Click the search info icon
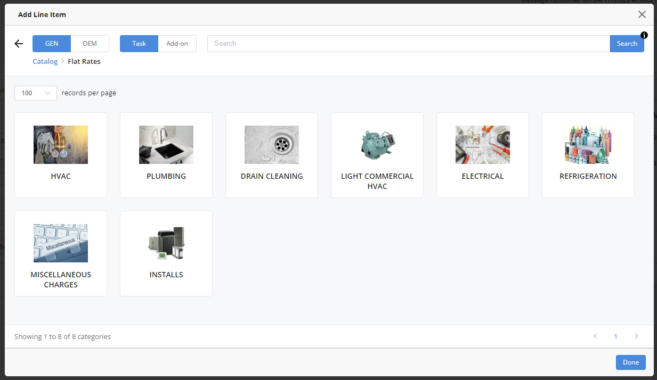Viewport: 657px width, 380px height. tap(644, 35)
